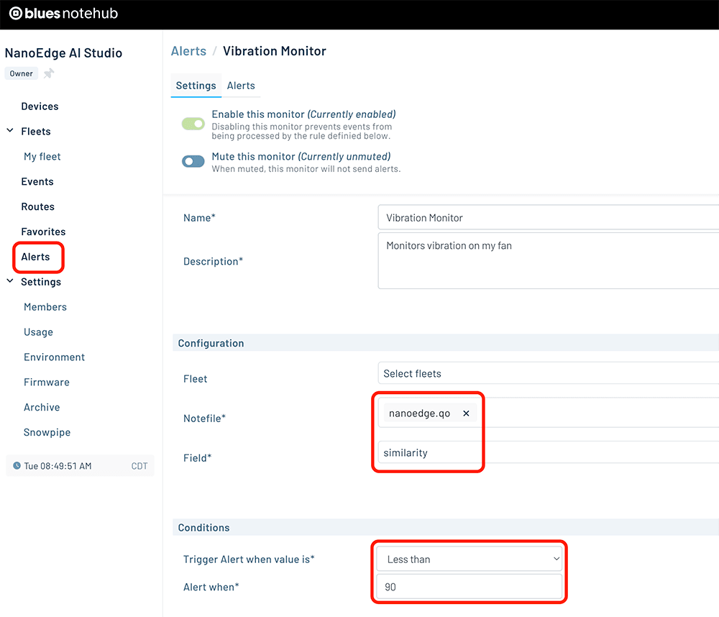Click the Tue 08:49:51 AM timestamp
719x617 pixels.
tap(58, 466)
